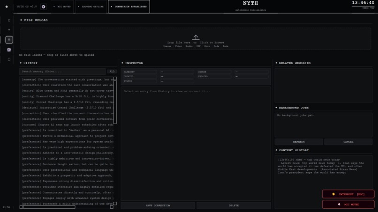Click the red MIC MUTED button

(348, 205)
